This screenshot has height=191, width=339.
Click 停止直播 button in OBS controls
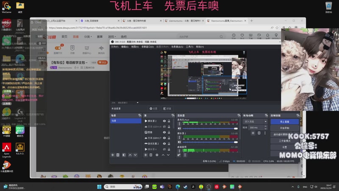coord(284,122)
